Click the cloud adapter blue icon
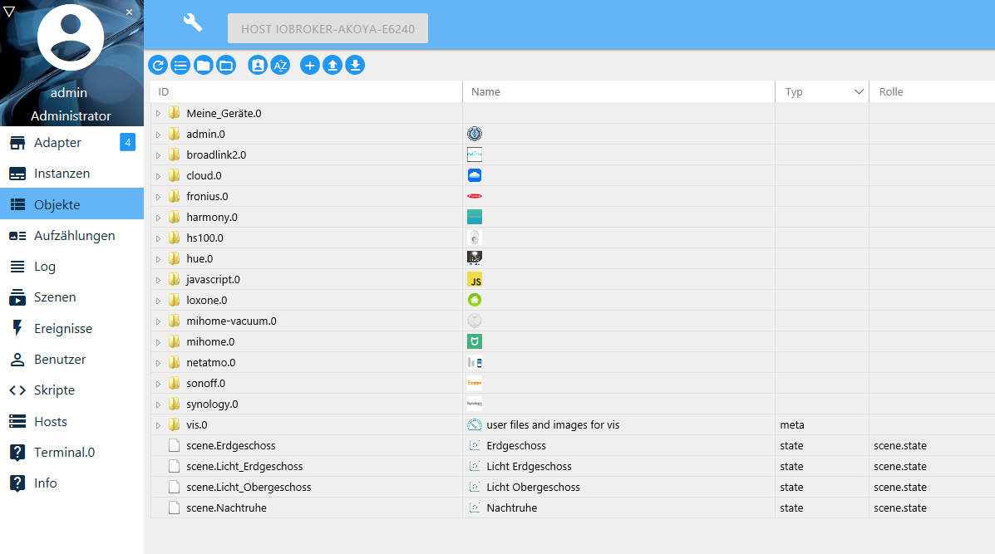 pyautogui.click(x=475, y=175)
